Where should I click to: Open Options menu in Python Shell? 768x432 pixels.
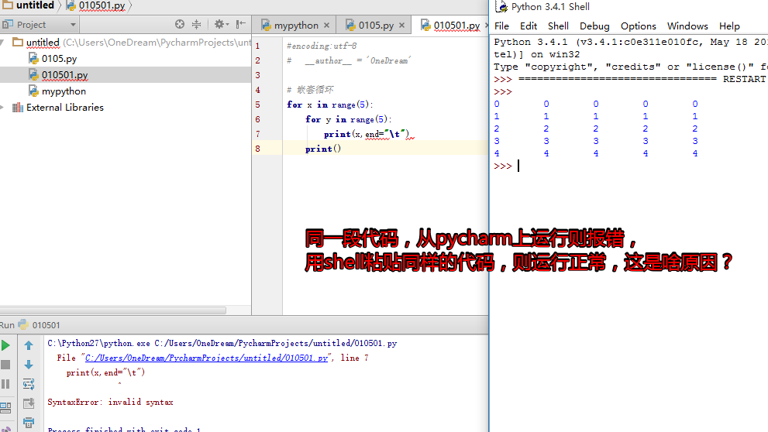[639, 26]
